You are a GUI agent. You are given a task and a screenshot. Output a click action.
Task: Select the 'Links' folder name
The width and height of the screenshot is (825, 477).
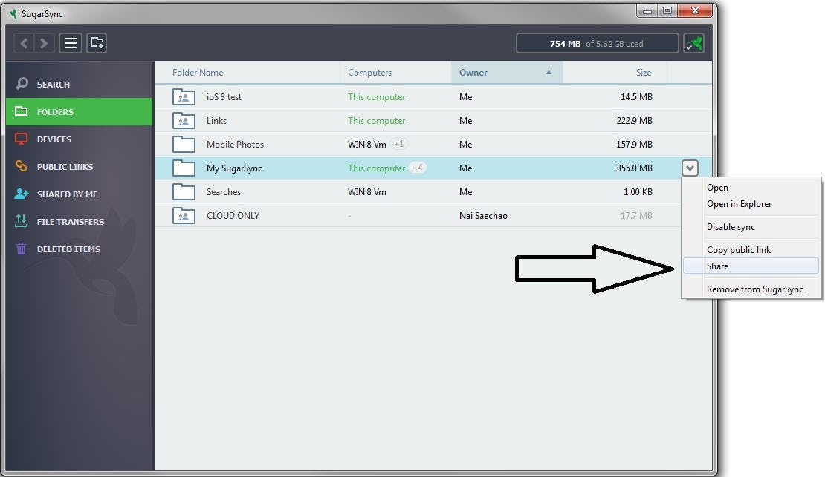point(216,120)
